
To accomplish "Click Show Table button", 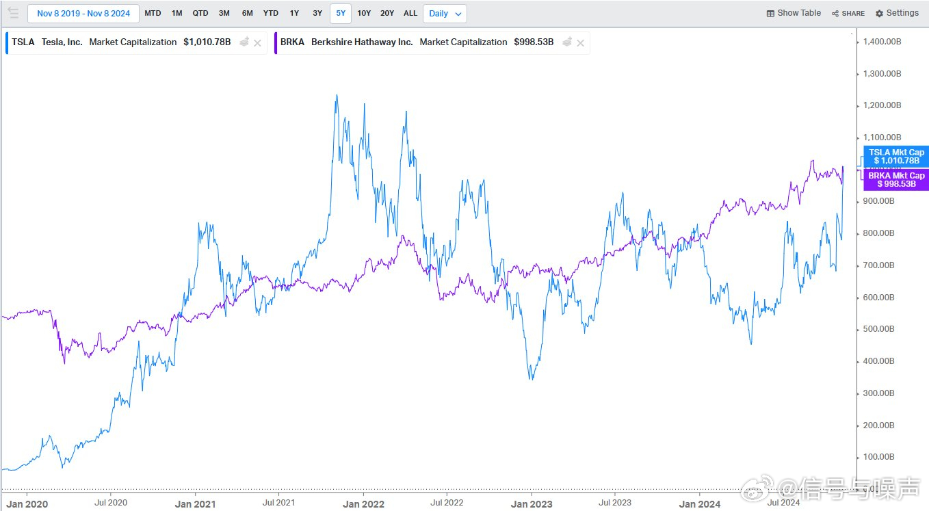I will 794,13.
